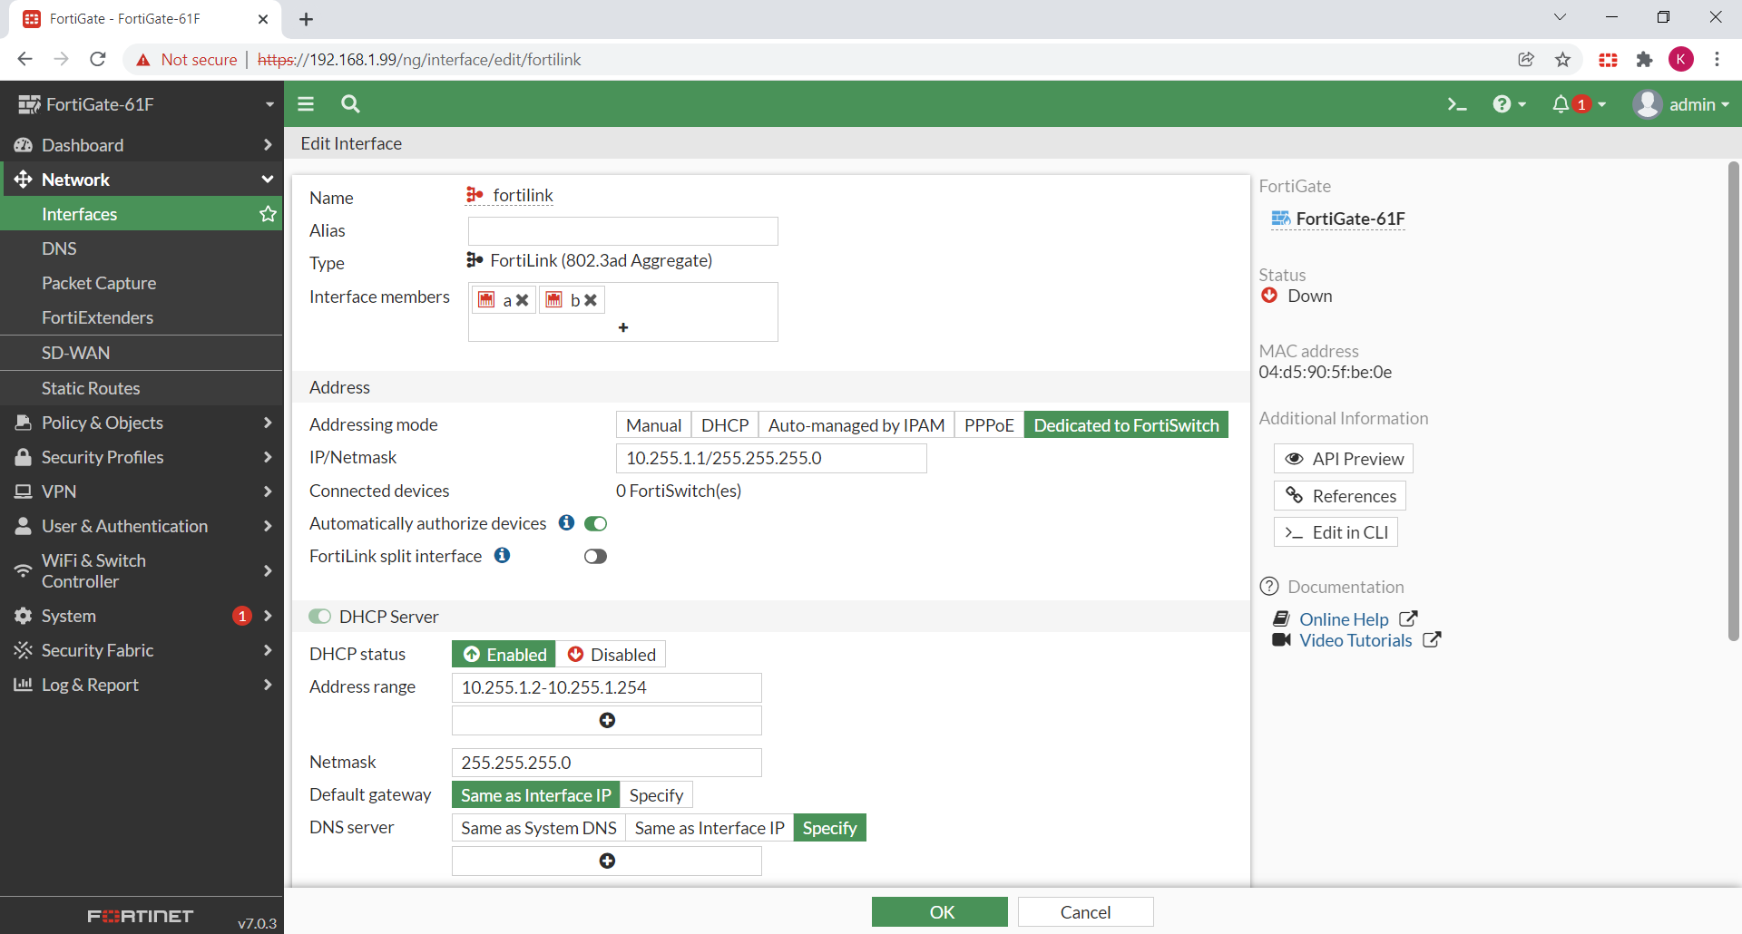Screen dimensions: 1742x934
Task: Click the OK button to save
Action: click(x=939, y=911)
